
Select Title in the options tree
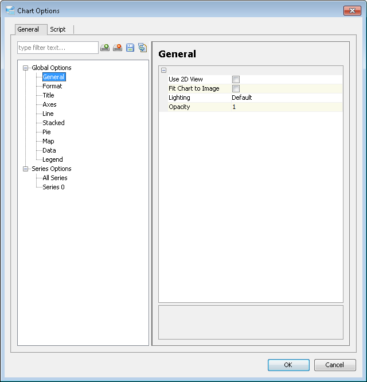pyautogui.click(x=48, y=95)
